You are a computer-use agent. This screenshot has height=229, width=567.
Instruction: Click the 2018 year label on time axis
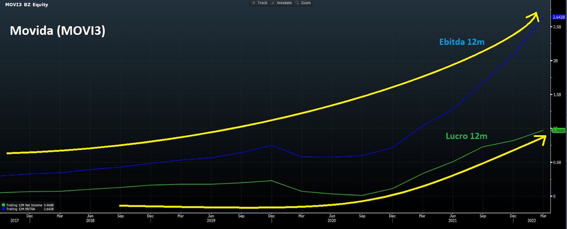(x=90, y=222)
